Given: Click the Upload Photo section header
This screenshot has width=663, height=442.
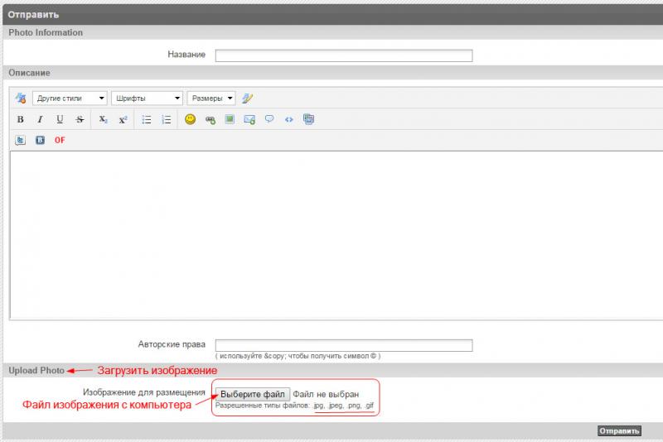Looking at the screenshot, I should (36, 370).
